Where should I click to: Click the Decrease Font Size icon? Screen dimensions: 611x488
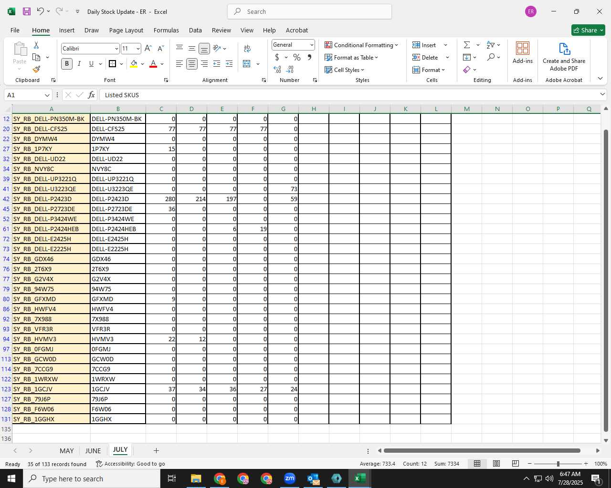coord(161,48)
